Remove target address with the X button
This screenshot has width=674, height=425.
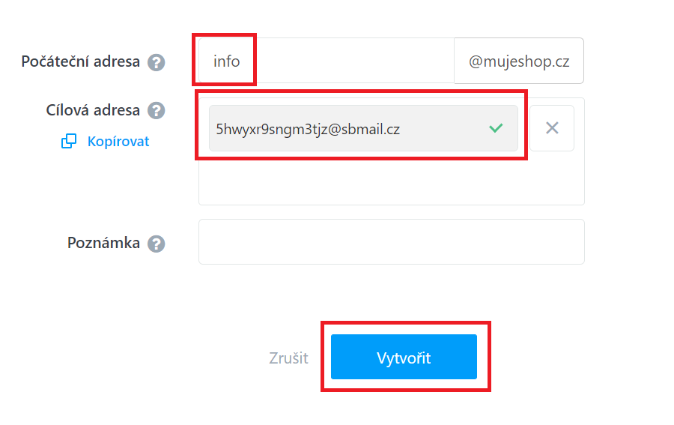click(x=552, y=128)
